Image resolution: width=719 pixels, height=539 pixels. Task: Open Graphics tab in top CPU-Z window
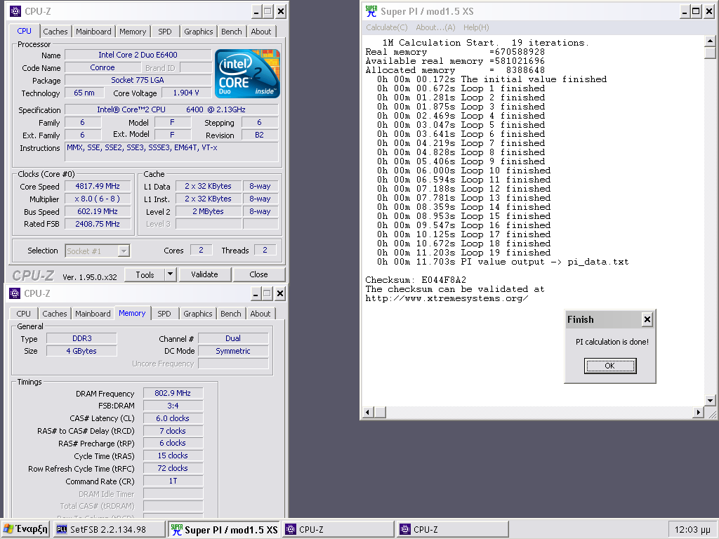click(199, 31)
